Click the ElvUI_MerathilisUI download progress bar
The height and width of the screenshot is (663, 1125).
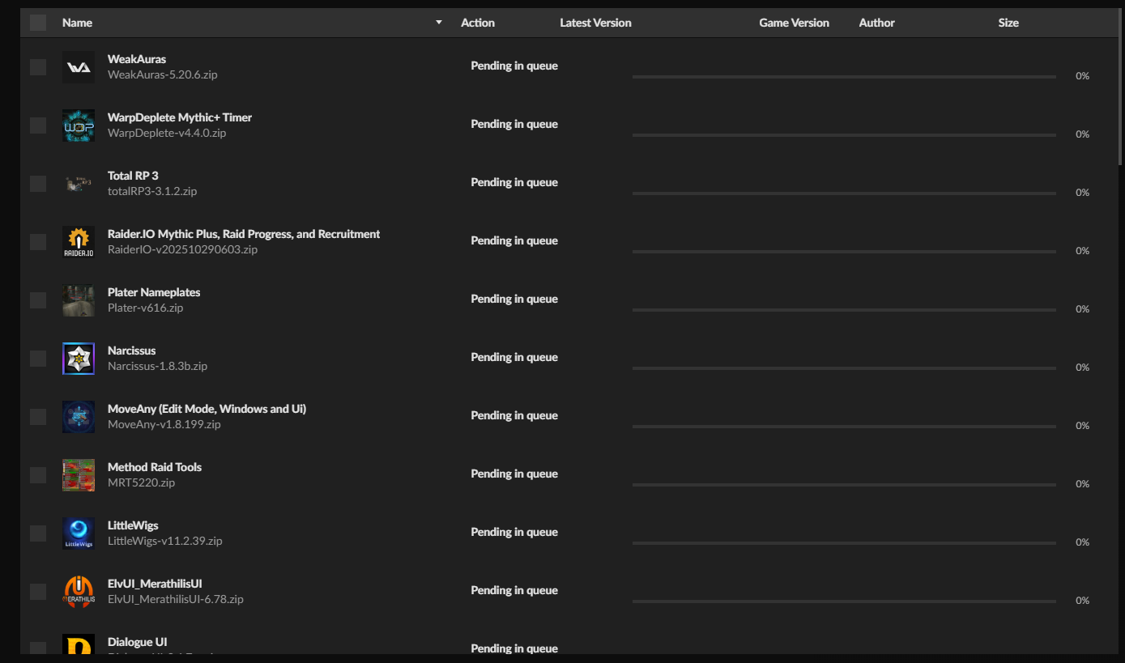click(844, 601)
